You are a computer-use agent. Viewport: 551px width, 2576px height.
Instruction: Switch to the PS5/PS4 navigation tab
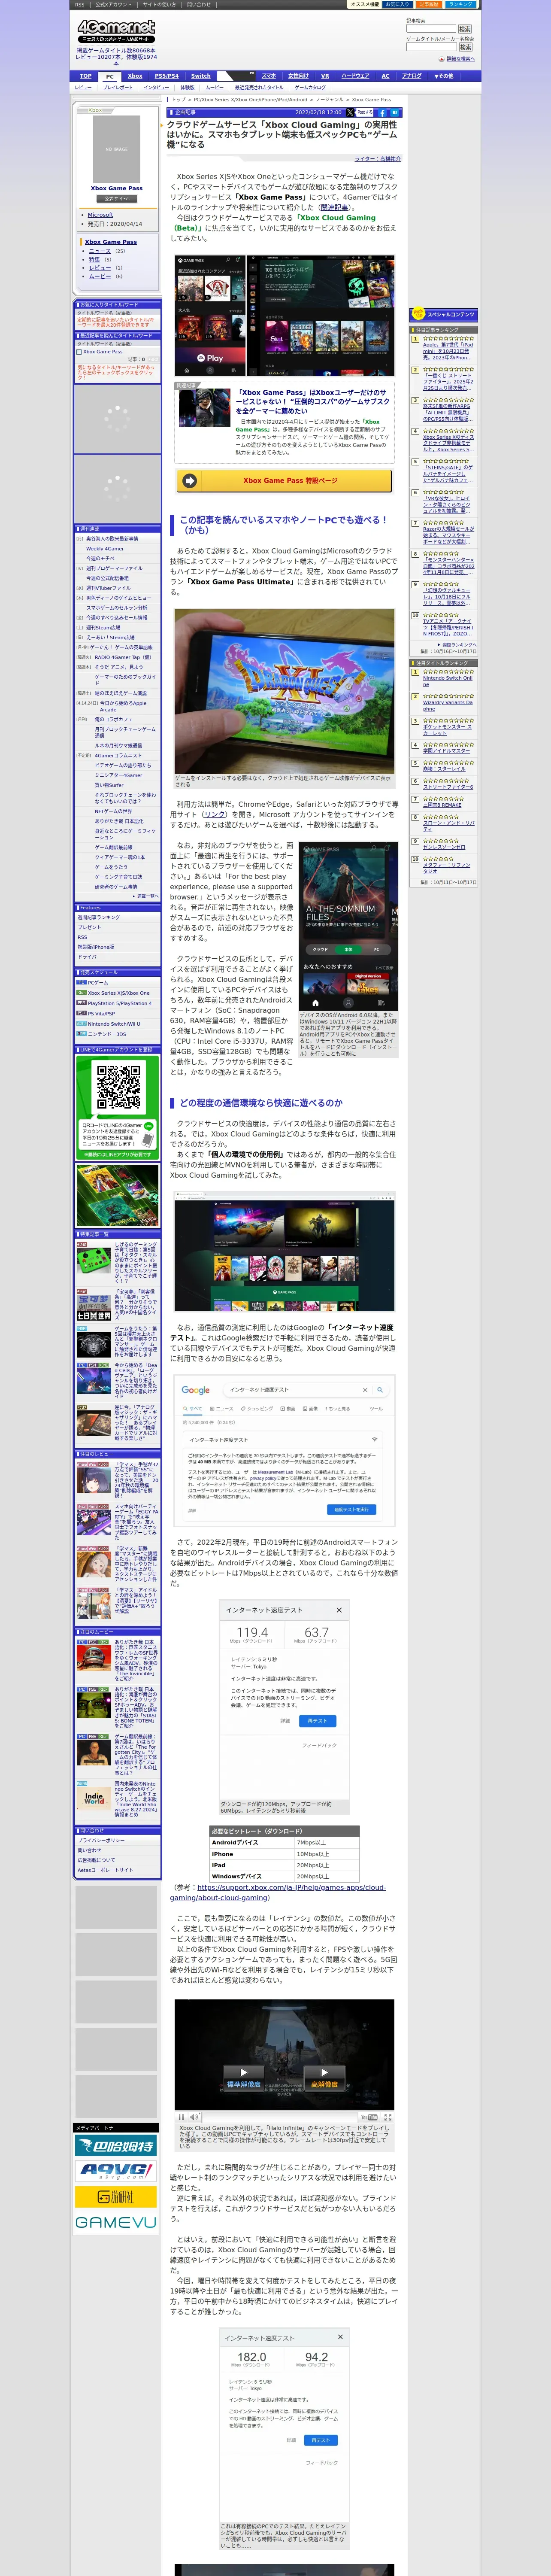[167, 76]
